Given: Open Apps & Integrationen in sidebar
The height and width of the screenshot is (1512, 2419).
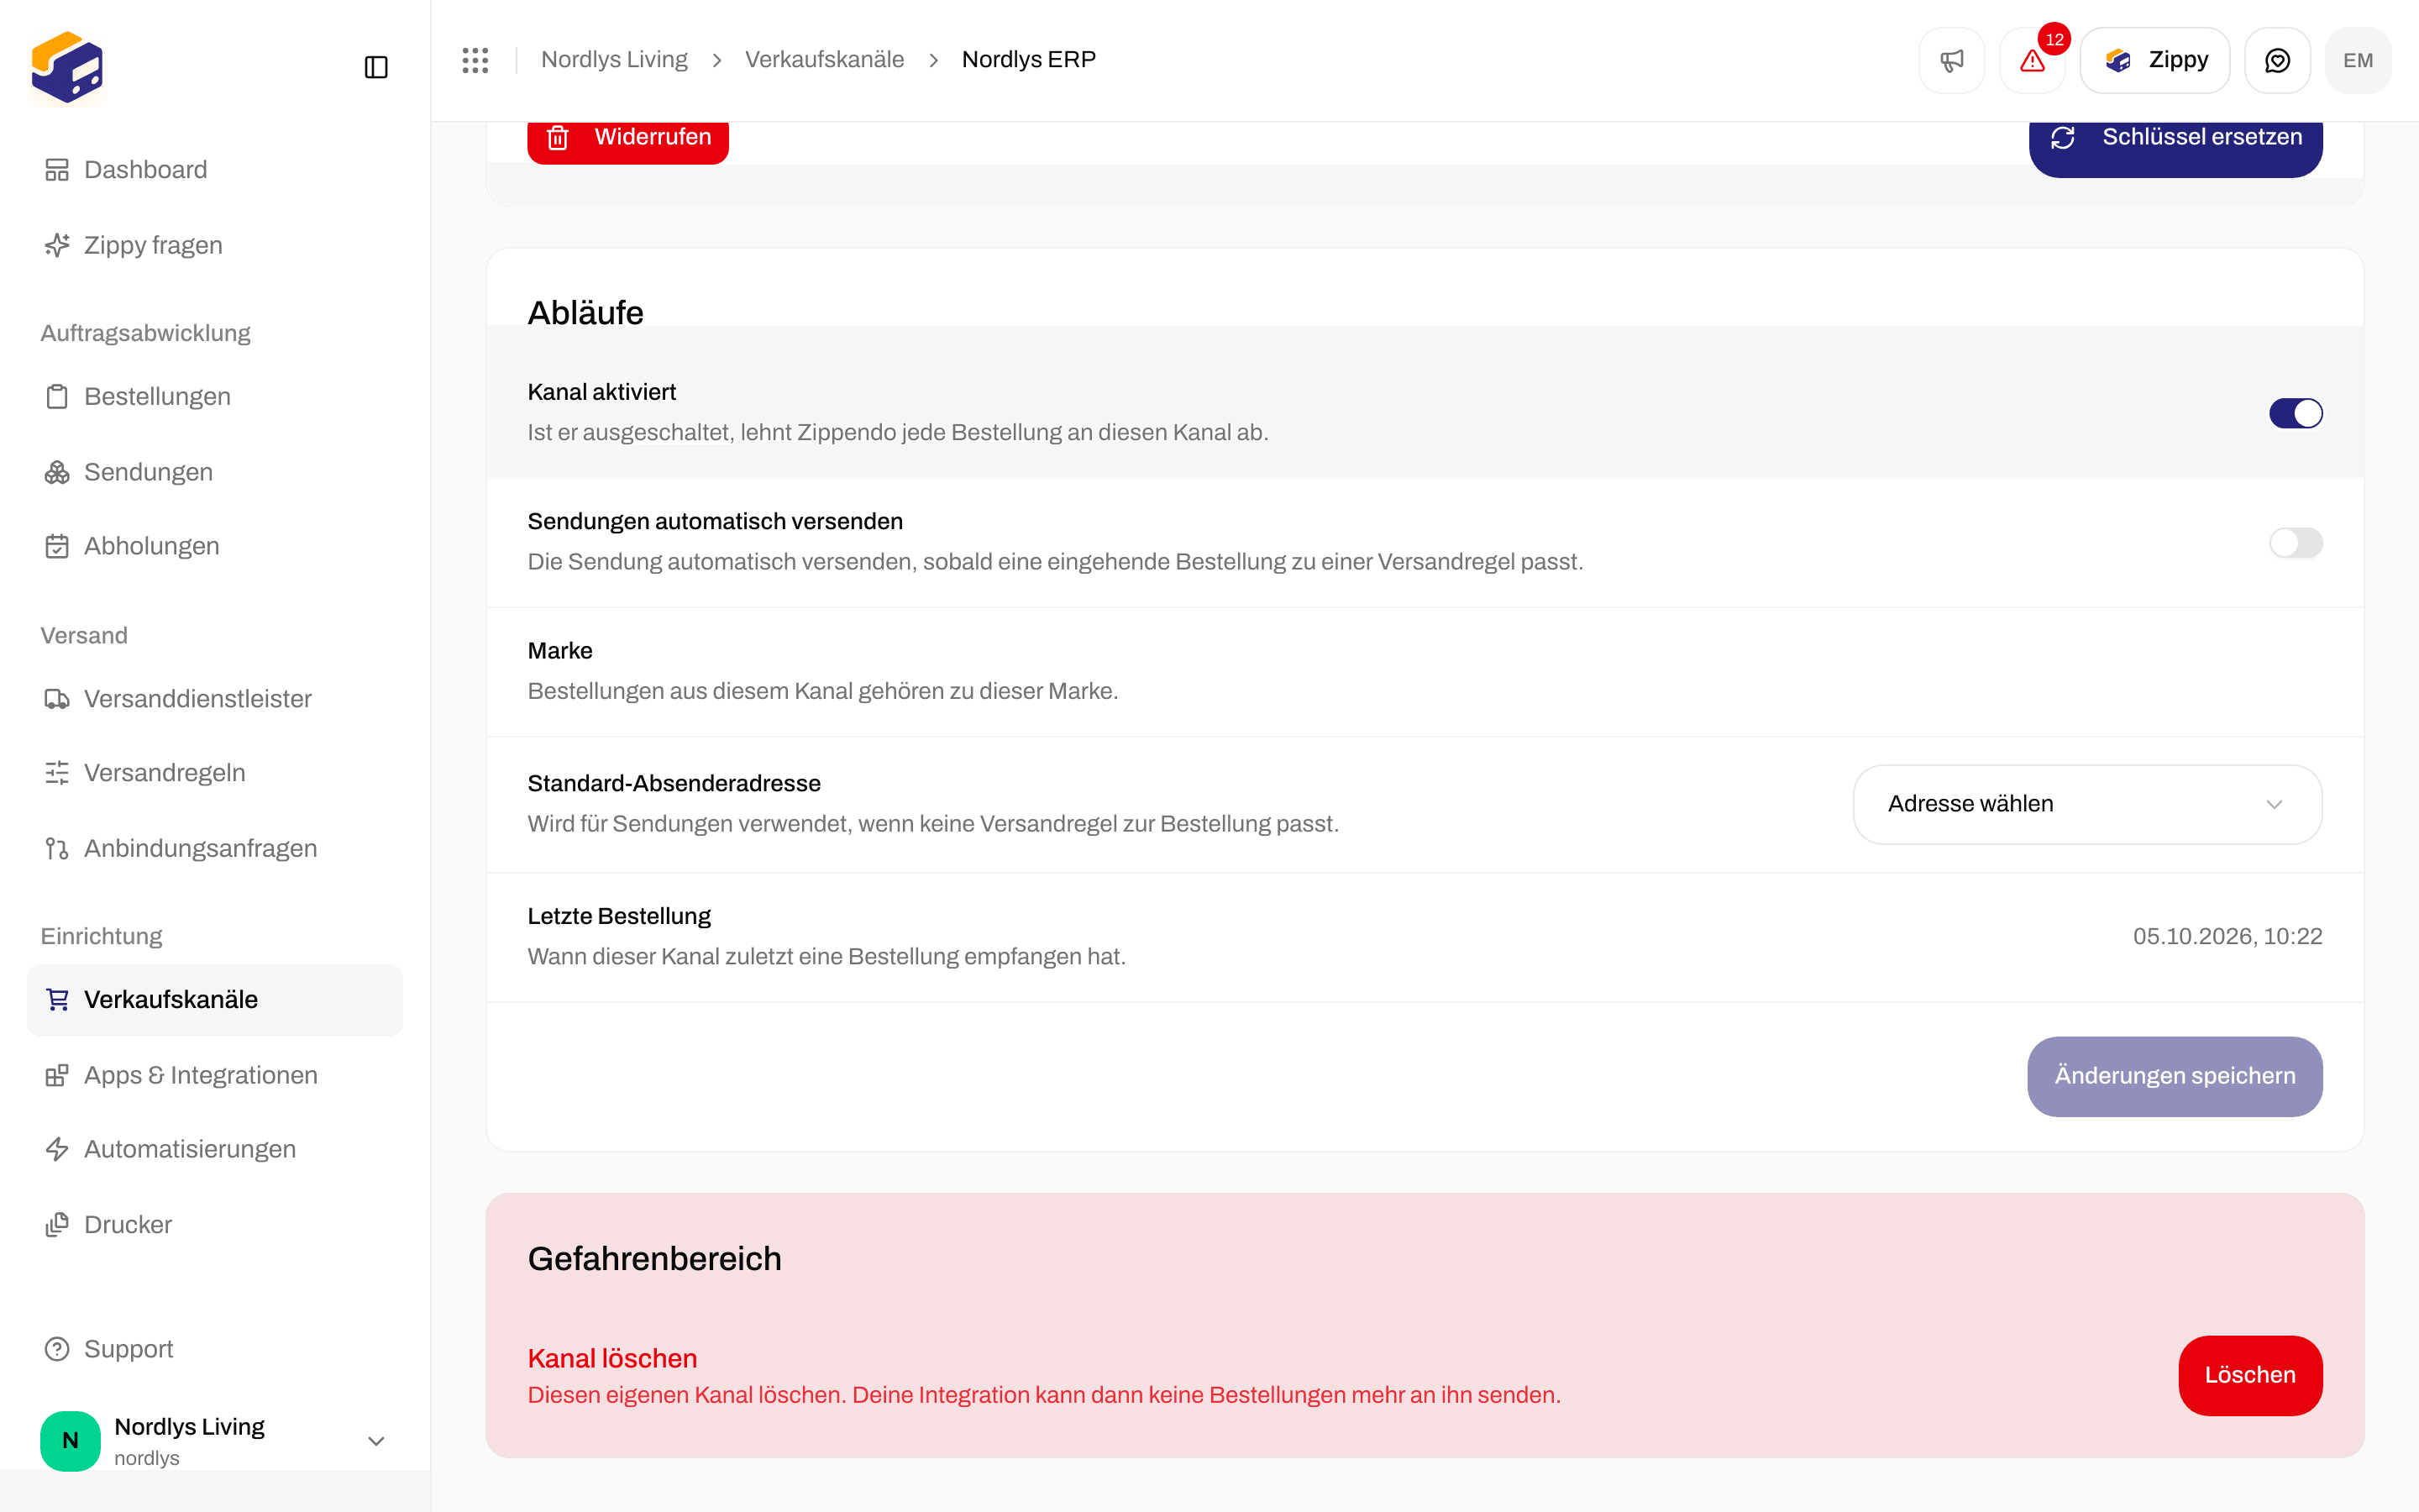Looking at the screenshot, I should point(215,1075).
